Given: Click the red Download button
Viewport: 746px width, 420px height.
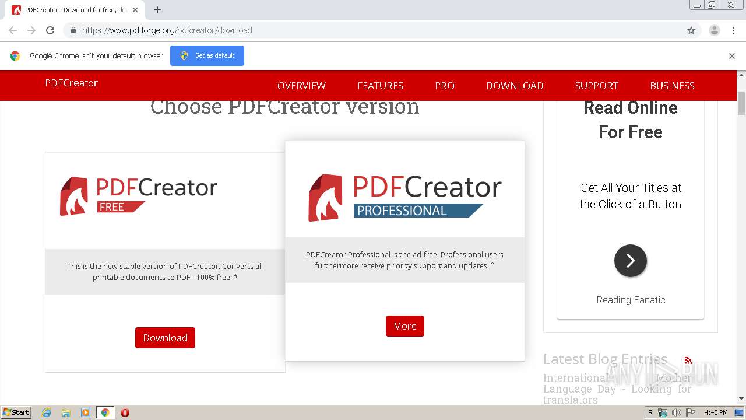Looking at the screenshot, I should click(165, 338).
